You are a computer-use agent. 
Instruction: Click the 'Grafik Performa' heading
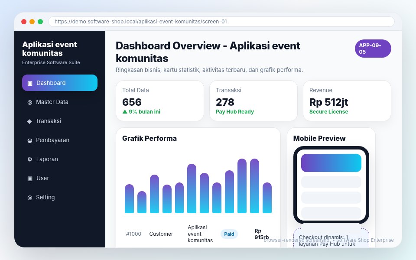point(149,139)
